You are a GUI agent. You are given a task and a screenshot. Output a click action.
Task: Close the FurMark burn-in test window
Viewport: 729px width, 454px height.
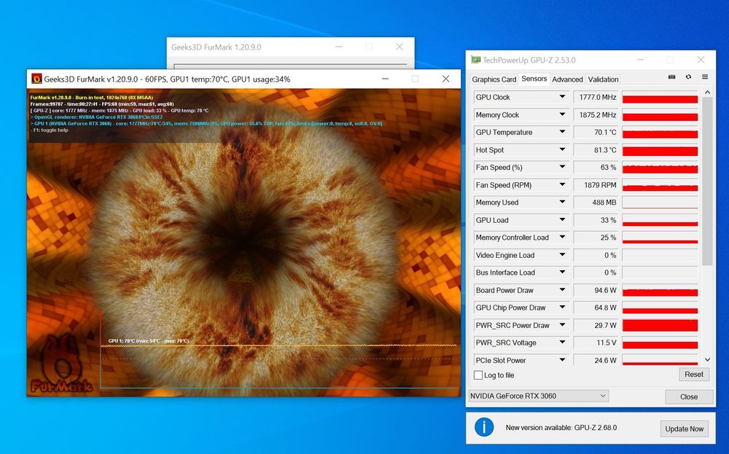point(446,79)
